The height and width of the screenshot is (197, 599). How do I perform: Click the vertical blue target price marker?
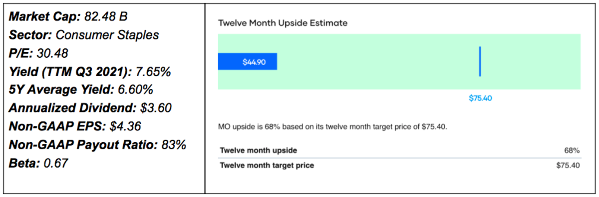point(480,62)
